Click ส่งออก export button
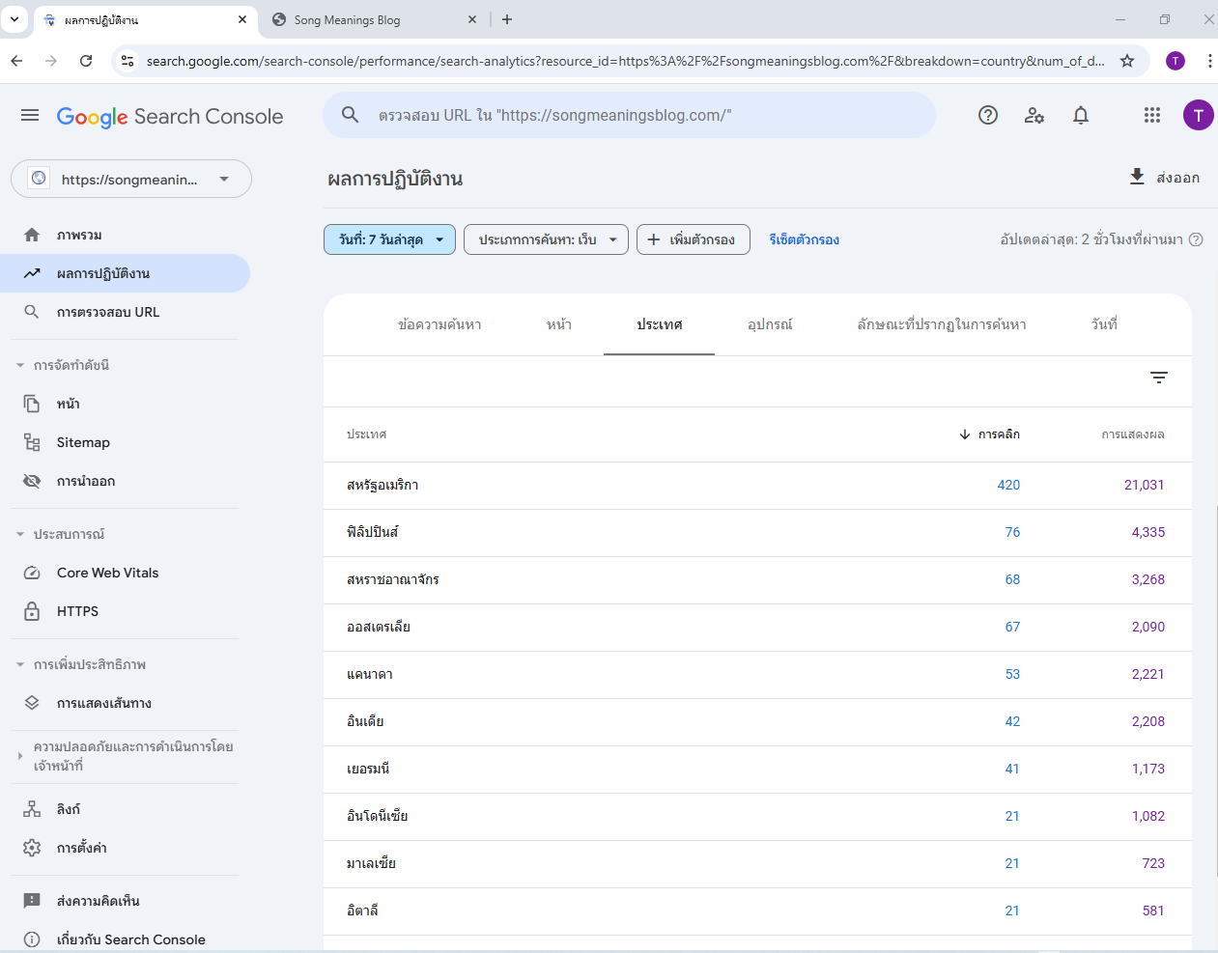This screenshot has width=1218, height=953. [x=1164, y=178]
